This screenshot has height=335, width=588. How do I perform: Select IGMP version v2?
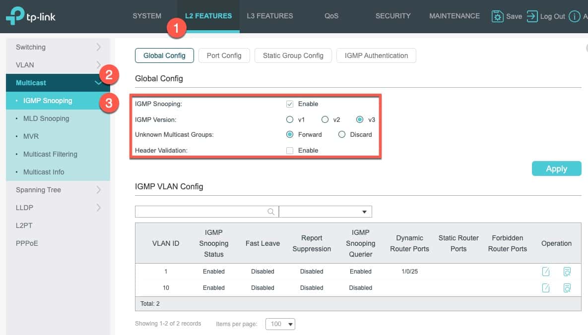coord(325,119)
